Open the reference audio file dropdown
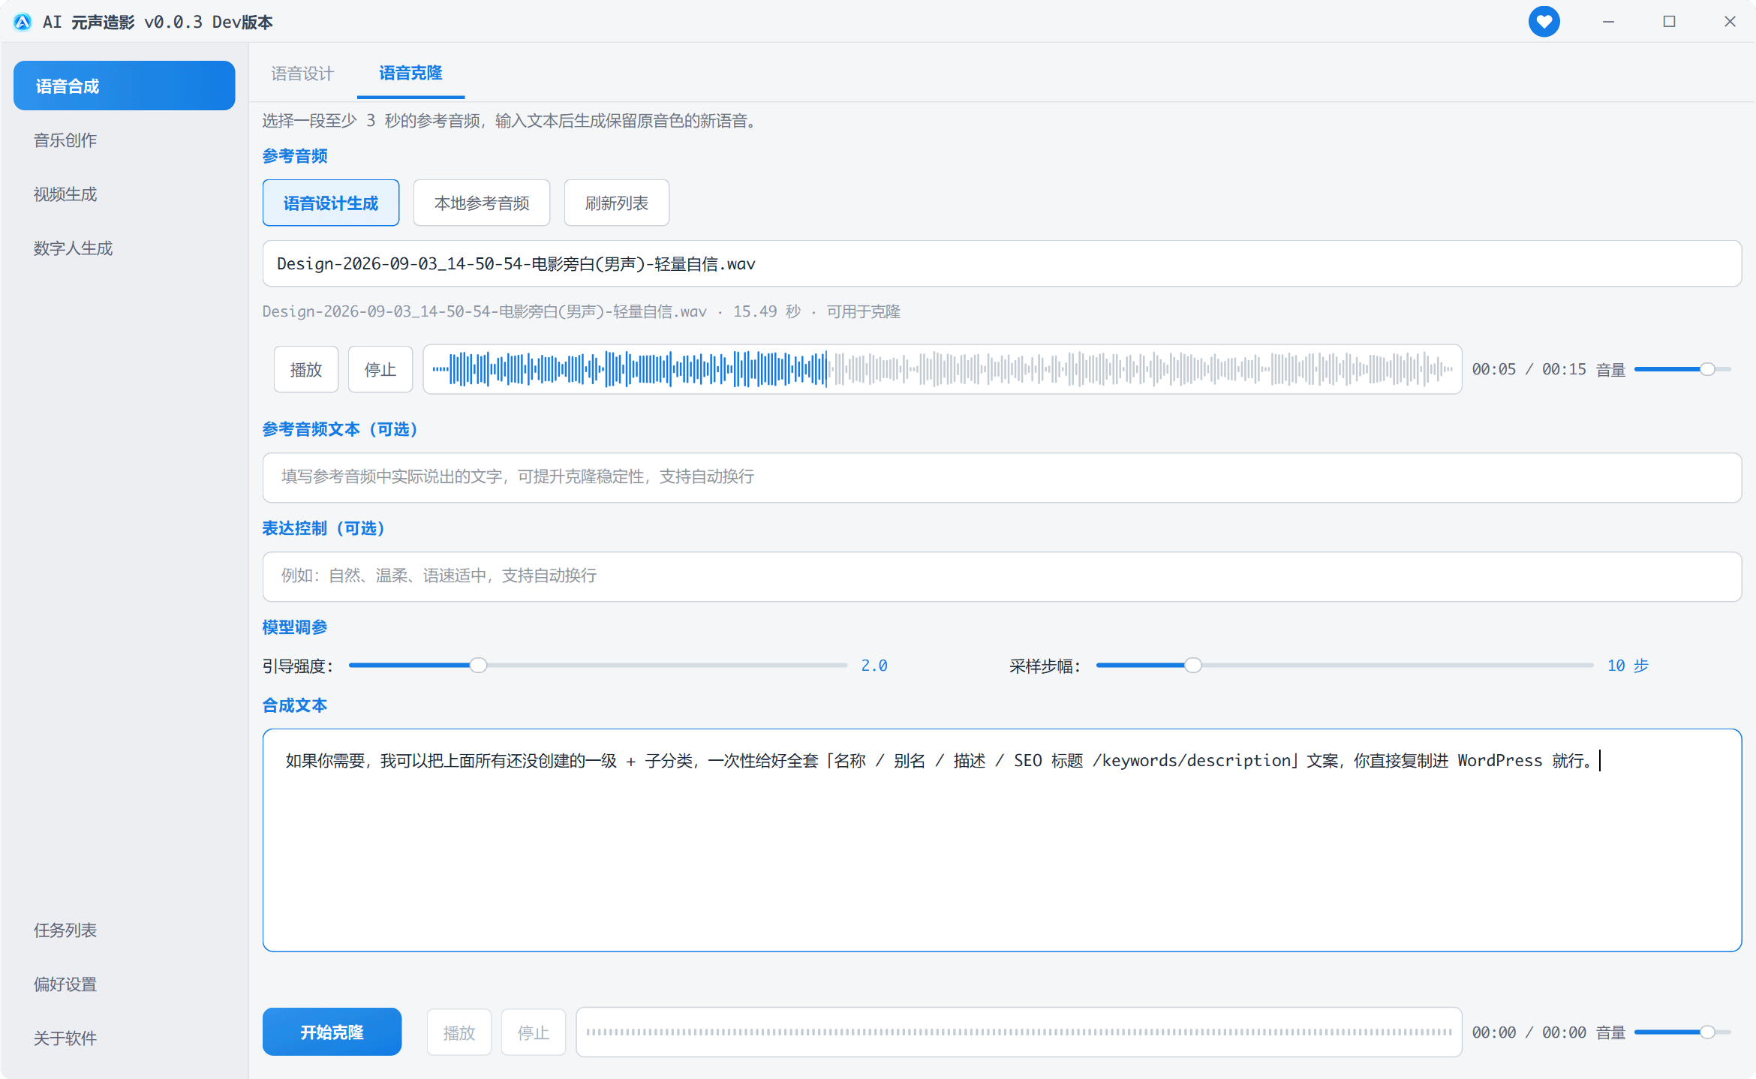Viewport: 1756px width, 1079px height. tap(1002, 264)
